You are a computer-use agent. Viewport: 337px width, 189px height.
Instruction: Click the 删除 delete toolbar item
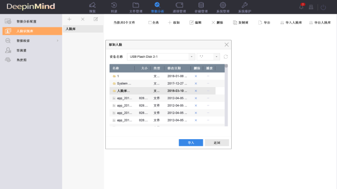click(217, 23)
